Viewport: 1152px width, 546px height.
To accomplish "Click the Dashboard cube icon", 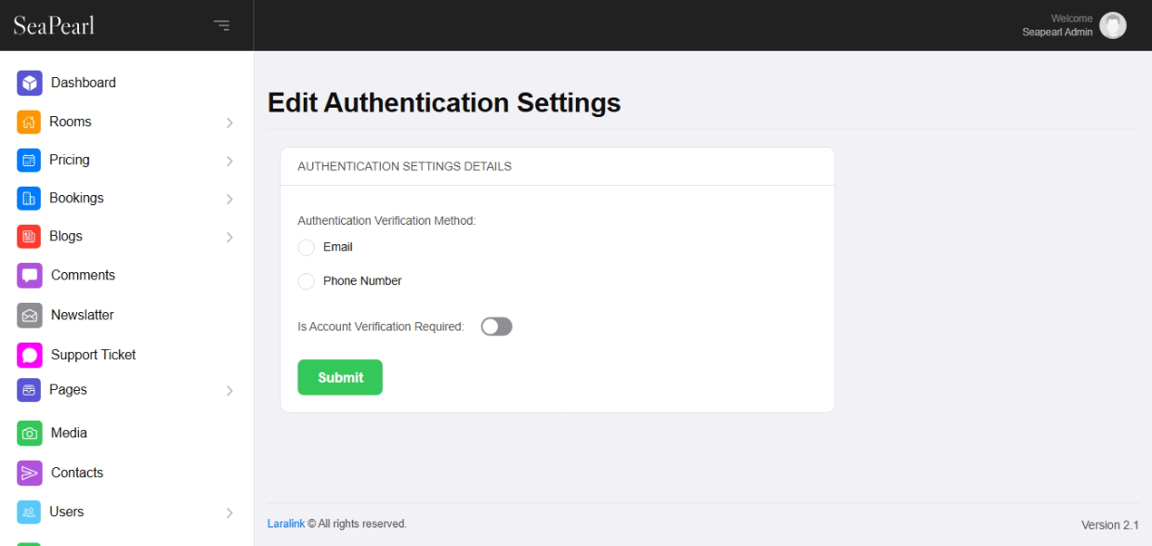I will click(30, 83).
